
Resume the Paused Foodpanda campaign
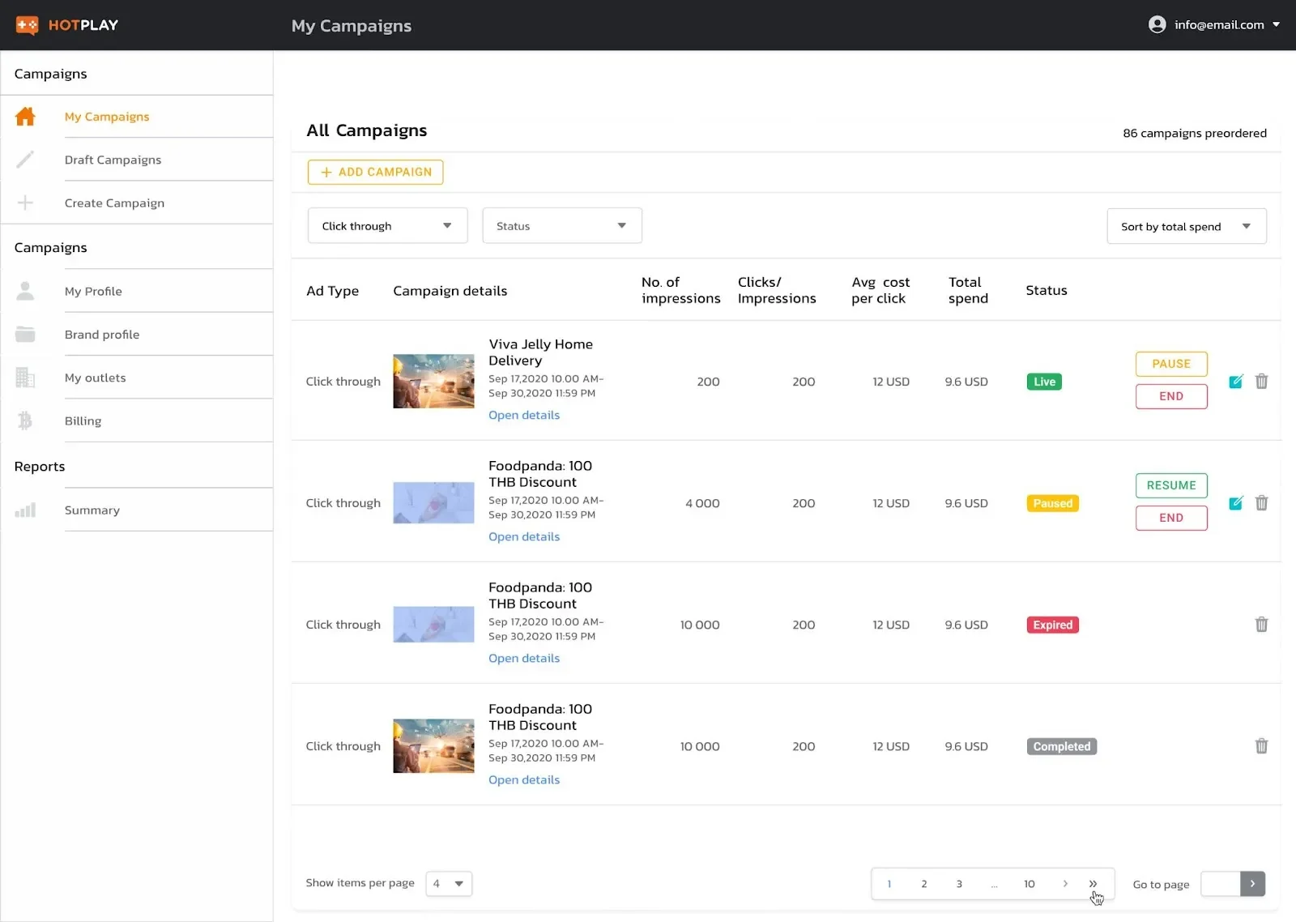[1171, 485]
